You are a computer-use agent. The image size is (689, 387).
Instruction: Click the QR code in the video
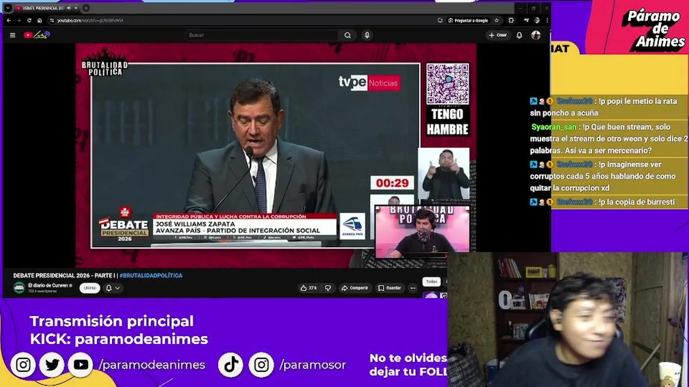pos(448,84)
